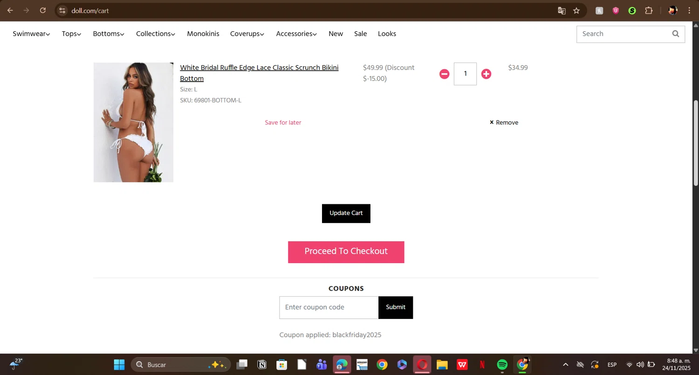Launch Spotify from the taskbar
This screenshot has width=699, height=375.
pos(502,365)
